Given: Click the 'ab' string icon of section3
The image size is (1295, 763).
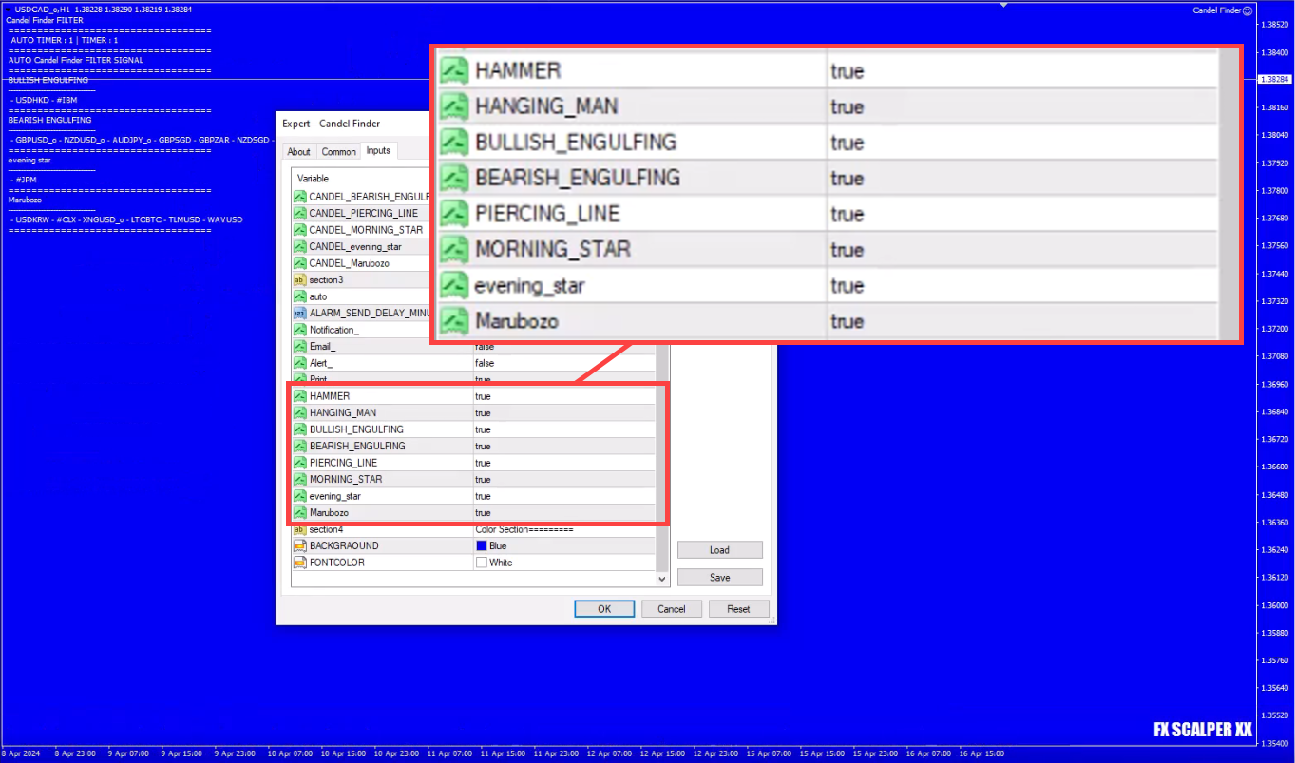Looking at the screenshot, I should [x=299, y=279].
